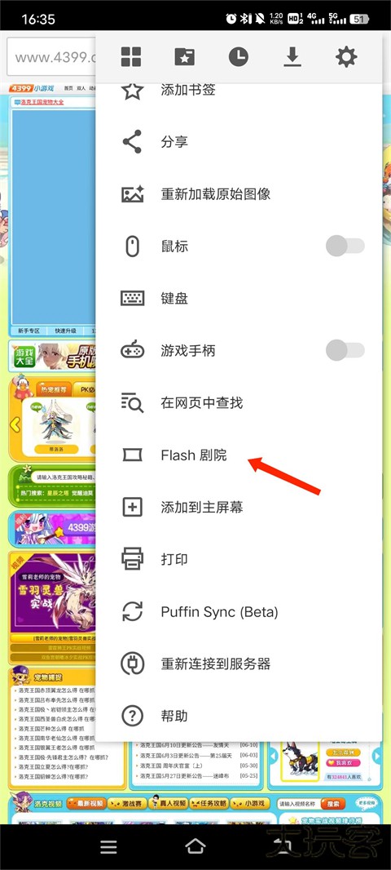Tap the help question mark icon

(x=132, y=716)
